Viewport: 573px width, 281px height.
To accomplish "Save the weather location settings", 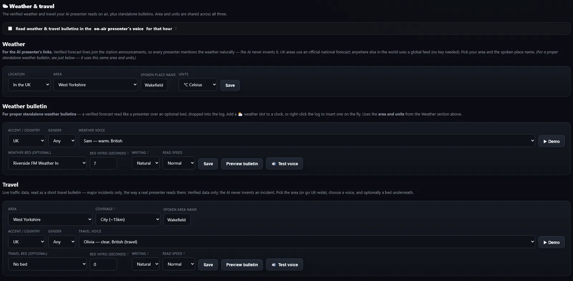I will pos(230,85).
